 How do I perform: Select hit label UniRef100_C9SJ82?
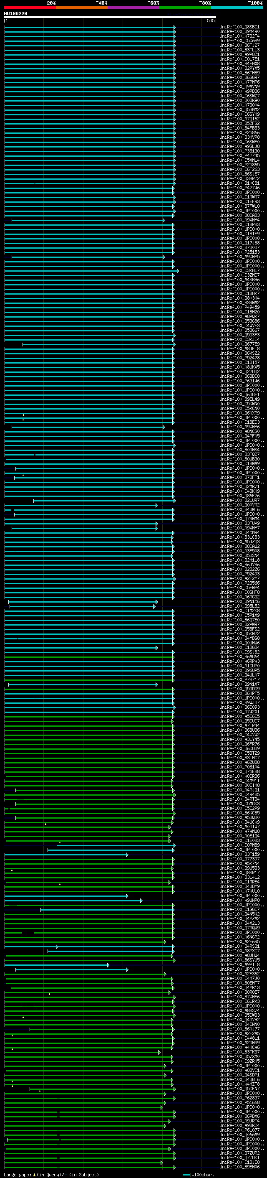(x=239, y=652)
